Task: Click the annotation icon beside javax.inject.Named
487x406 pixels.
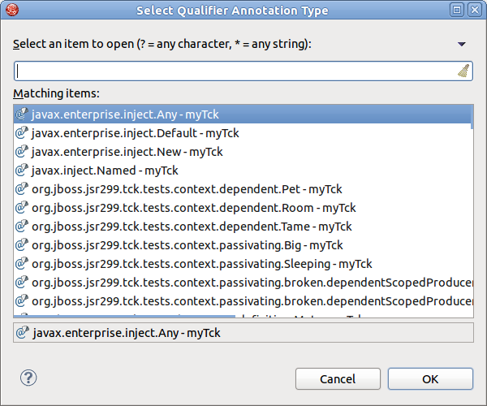Action: (x=23, y=171)
